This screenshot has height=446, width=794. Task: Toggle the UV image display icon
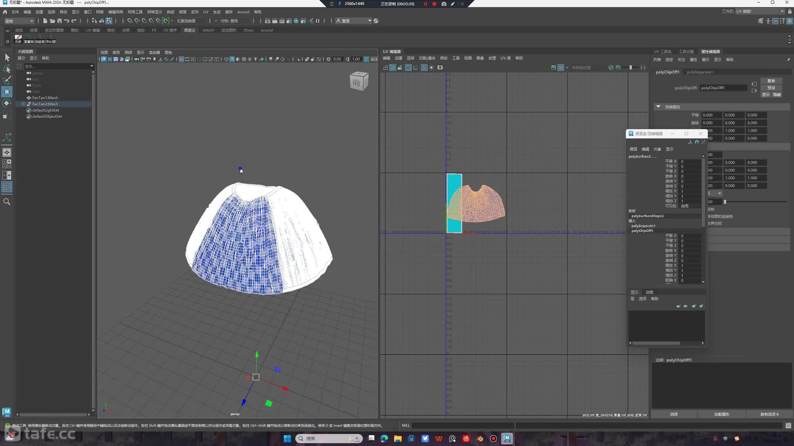[x=553, y=67]
